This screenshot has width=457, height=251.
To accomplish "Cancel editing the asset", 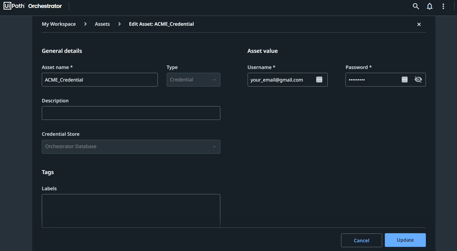I will (361, 240).
